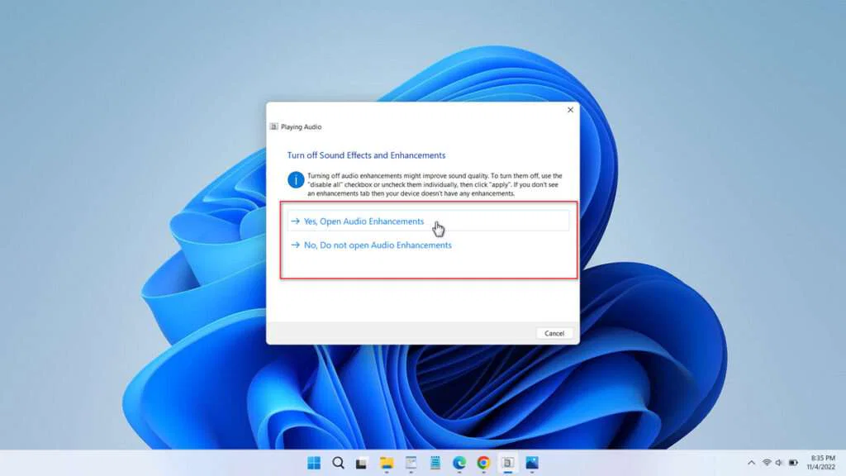Click the speaker icon in the system tray
846x476 pixels.
tap(779, 464)
